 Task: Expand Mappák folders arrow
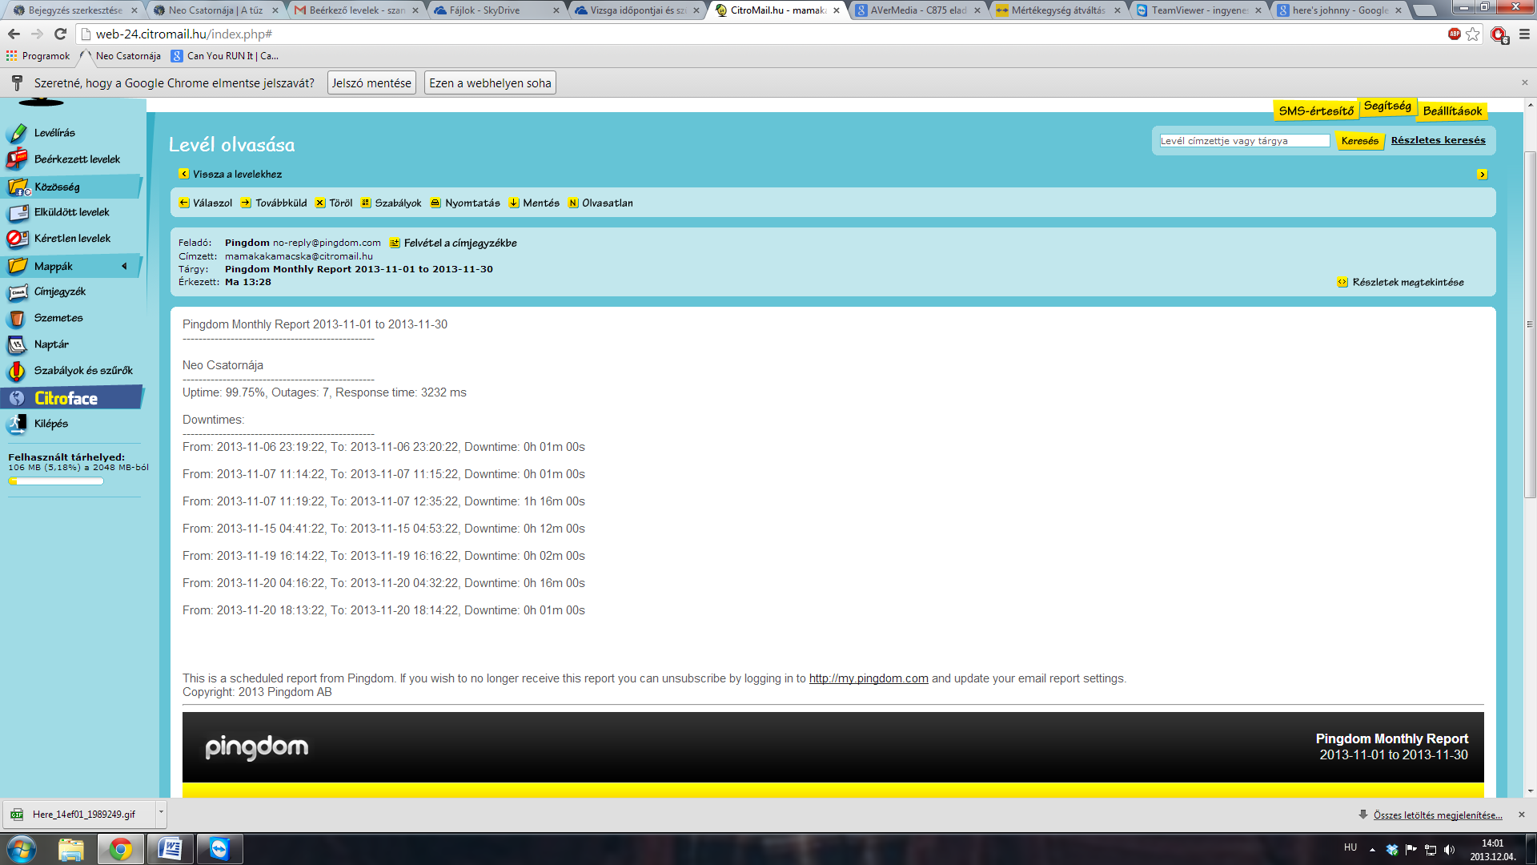(x=124, y=266)
